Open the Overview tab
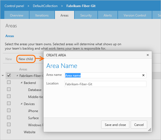 pyautogui.click(x=17, y=15)
